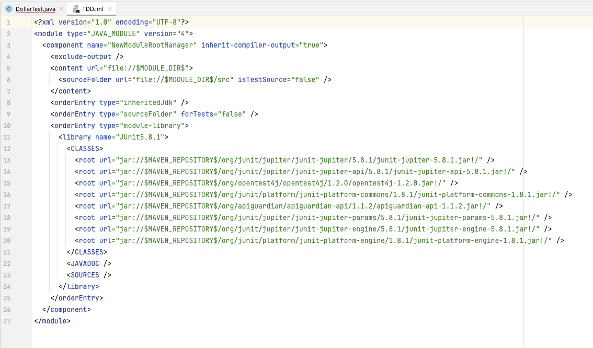Click the SOURCES tag
The width and height of the screenshot is (593, 348).
[89, 275]
